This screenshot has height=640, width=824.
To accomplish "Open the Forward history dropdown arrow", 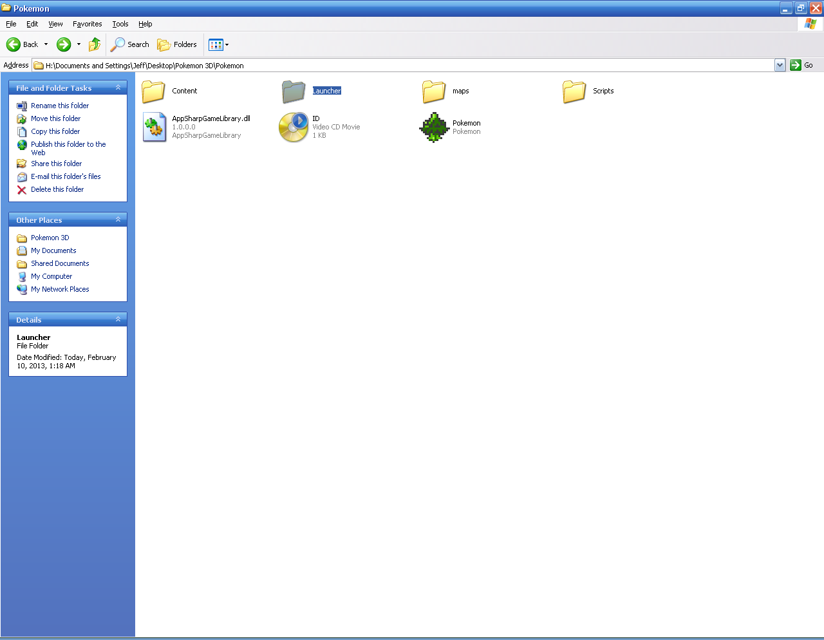I will coord(79,44).
